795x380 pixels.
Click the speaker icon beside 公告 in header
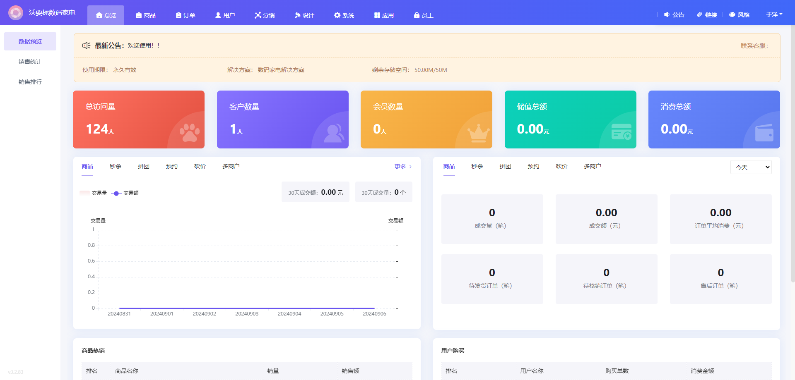(667, 14)
